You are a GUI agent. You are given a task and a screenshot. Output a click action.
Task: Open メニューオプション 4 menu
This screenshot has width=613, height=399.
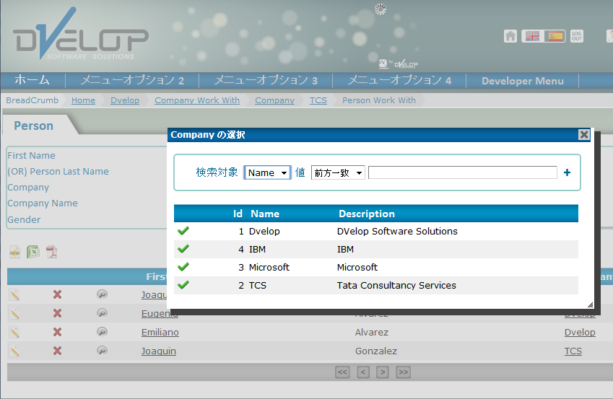click(x=399, y=81)
